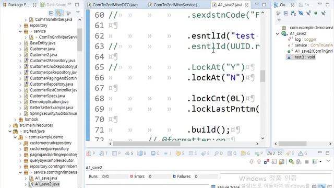Minimize the Package Explorer panel
This screenshot has width=334, height=188.
tap(69, 4)
